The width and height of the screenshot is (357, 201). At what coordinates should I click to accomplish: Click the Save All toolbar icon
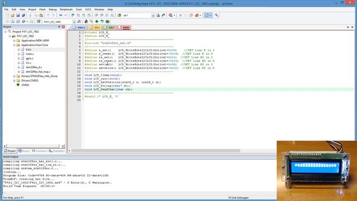click(23, 15)
